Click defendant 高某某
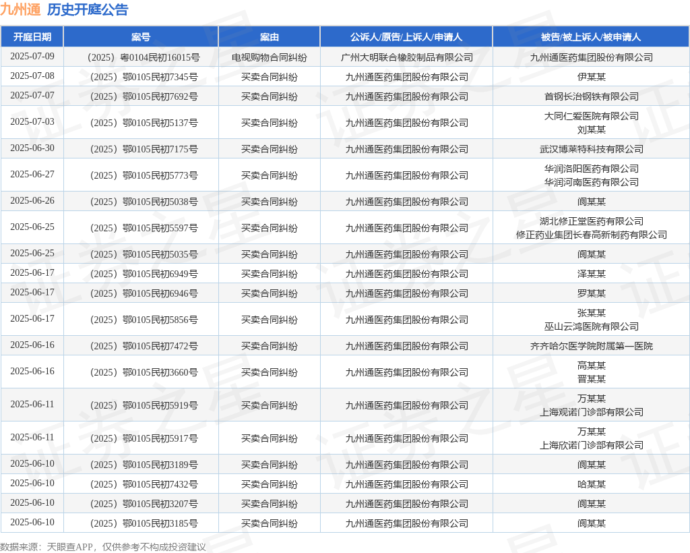The height and width of the screenshot is (553, 690). coord(592,366)
